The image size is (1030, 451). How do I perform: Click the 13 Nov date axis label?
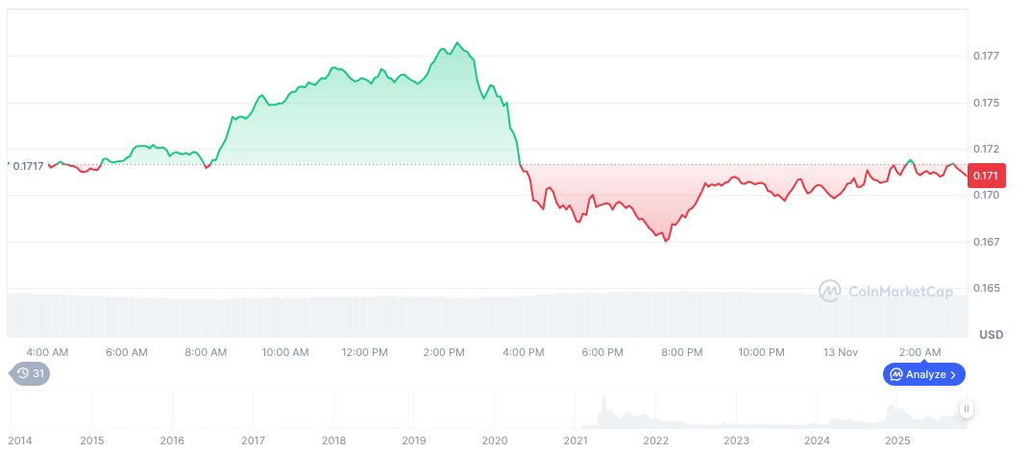click(x=842, y=352)
